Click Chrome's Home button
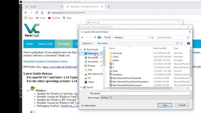The width and height of the screenshot is (201, 113). (x=42, y=13)
